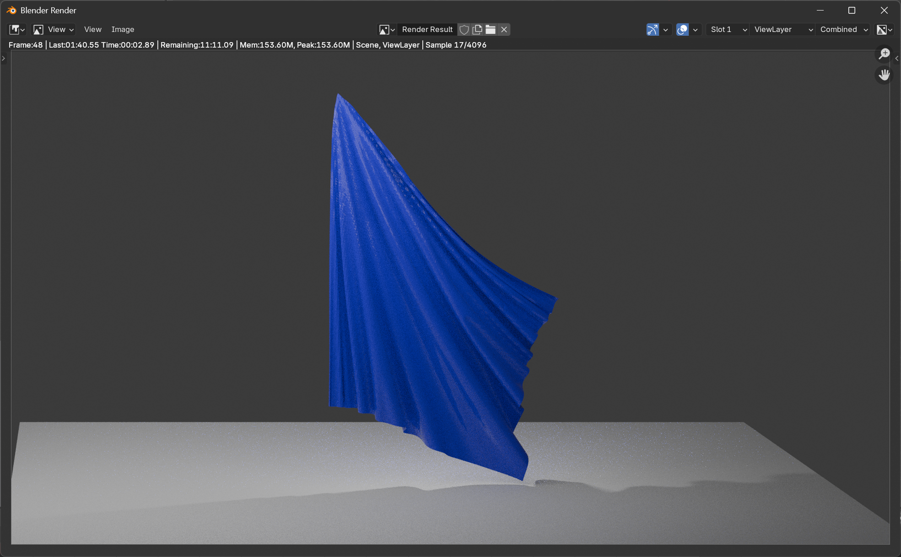Open display channels selector icon

[884, 29]
